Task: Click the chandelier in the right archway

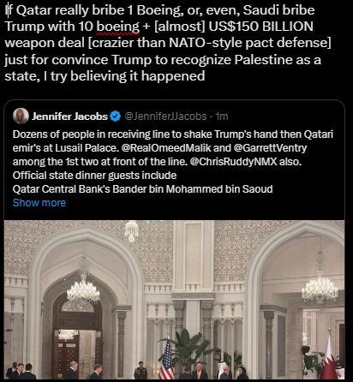Action: (320, 288)
